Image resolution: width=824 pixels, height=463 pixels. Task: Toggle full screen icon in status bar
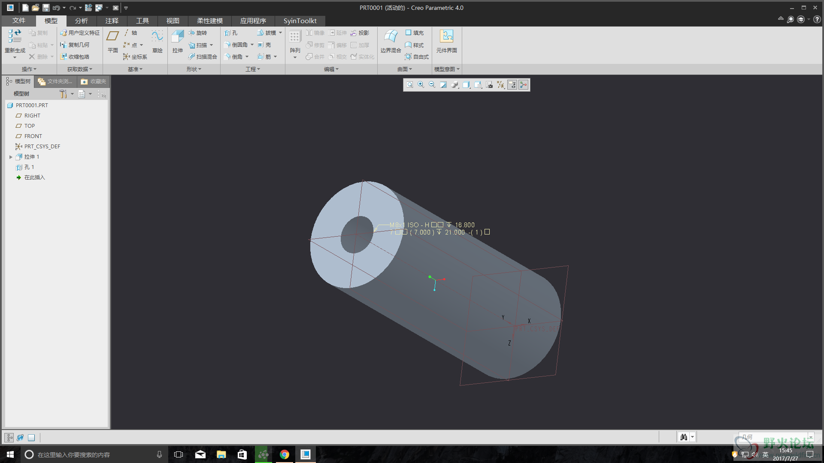point(31,437)
